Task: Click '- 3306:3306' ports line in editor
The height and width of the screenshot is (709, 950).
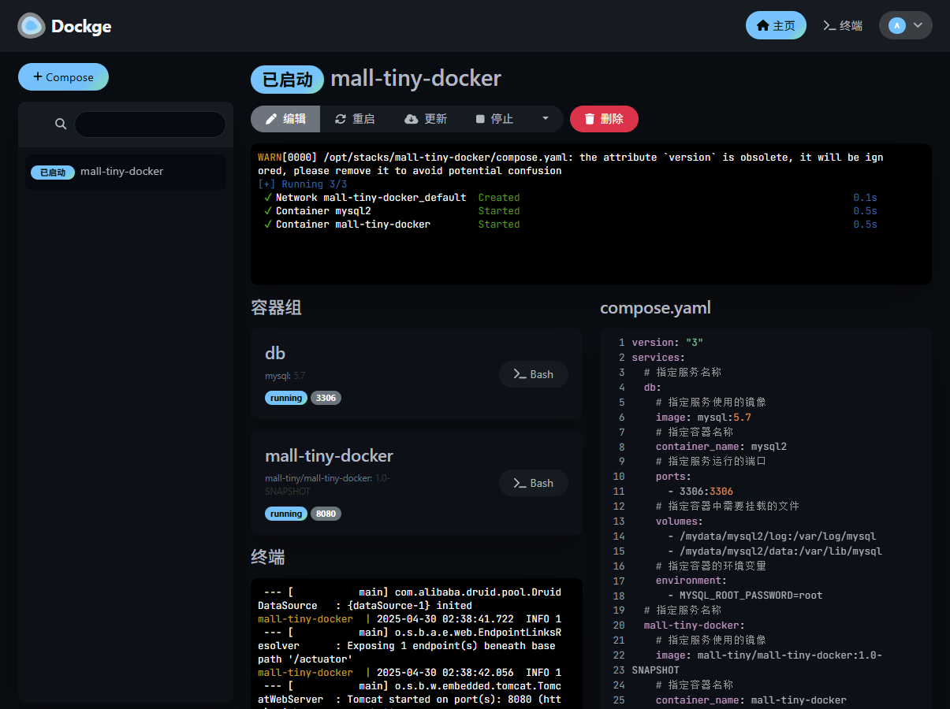Action: coord(700,492)
